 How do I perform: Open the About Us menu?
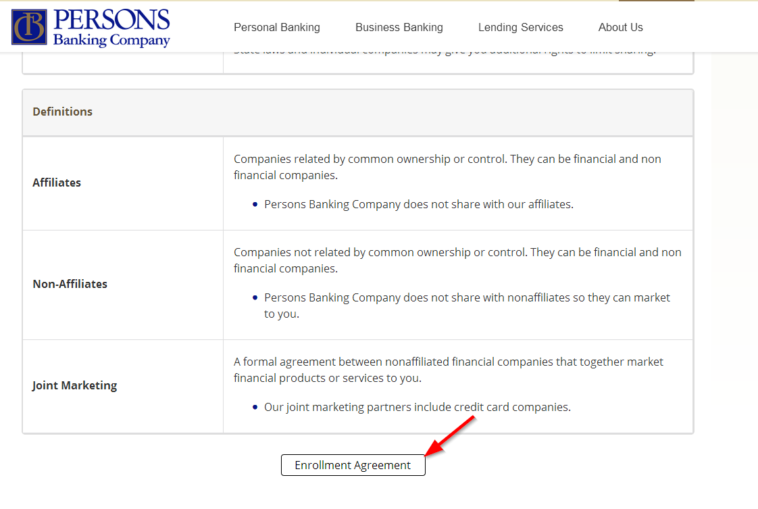click(621, 28)
